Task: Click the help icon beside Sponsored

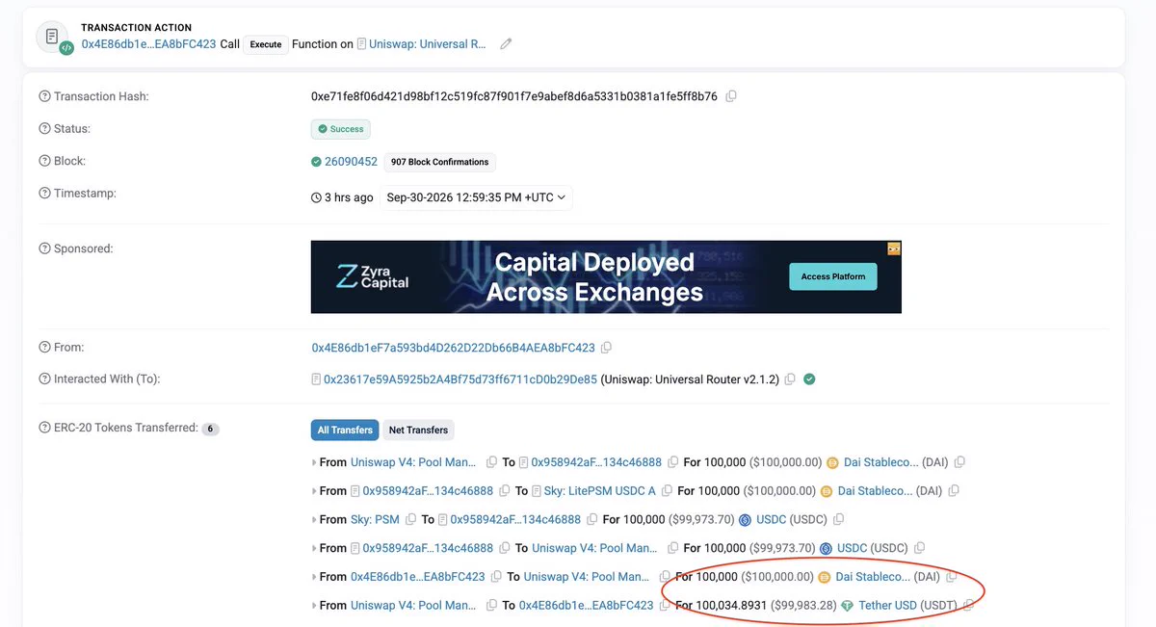Action: (44, 248)
